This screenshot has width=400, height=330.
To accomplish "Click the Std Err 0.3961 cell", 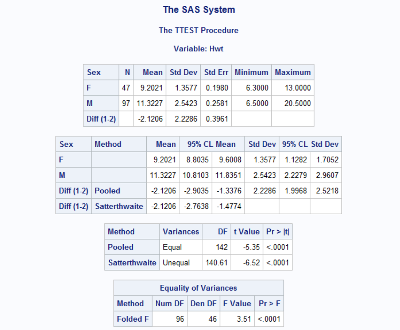I will [x=217, y=119].
